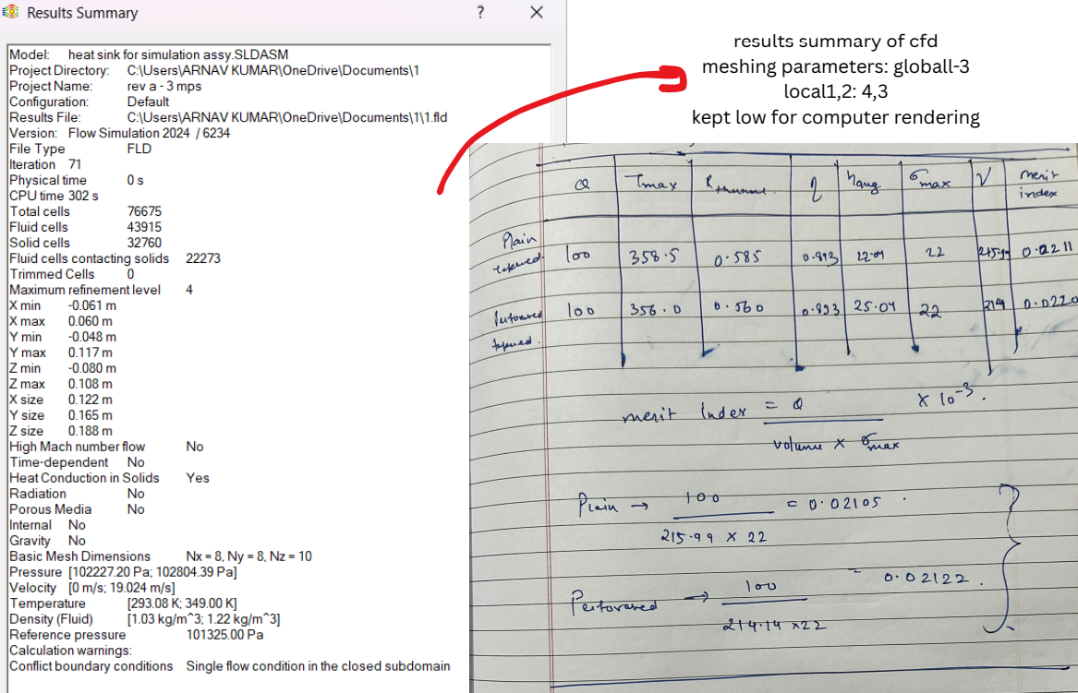Select the Results Summary title text

point(82,13)
